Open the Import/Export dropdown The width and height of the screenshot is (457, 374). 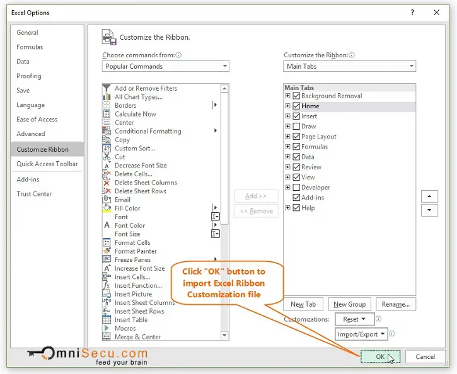(361, 334)
